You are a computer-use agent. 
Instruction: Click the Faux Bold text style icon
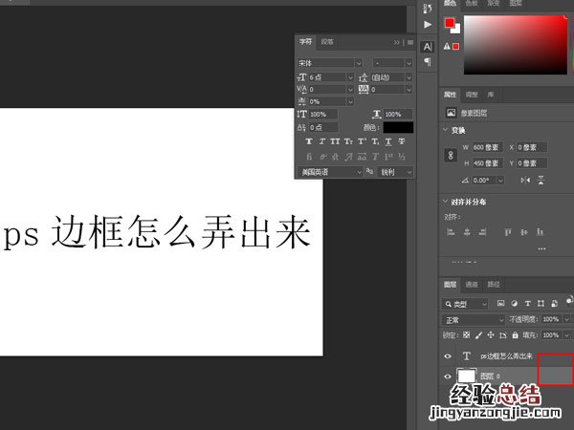click(x=308, y=141)
